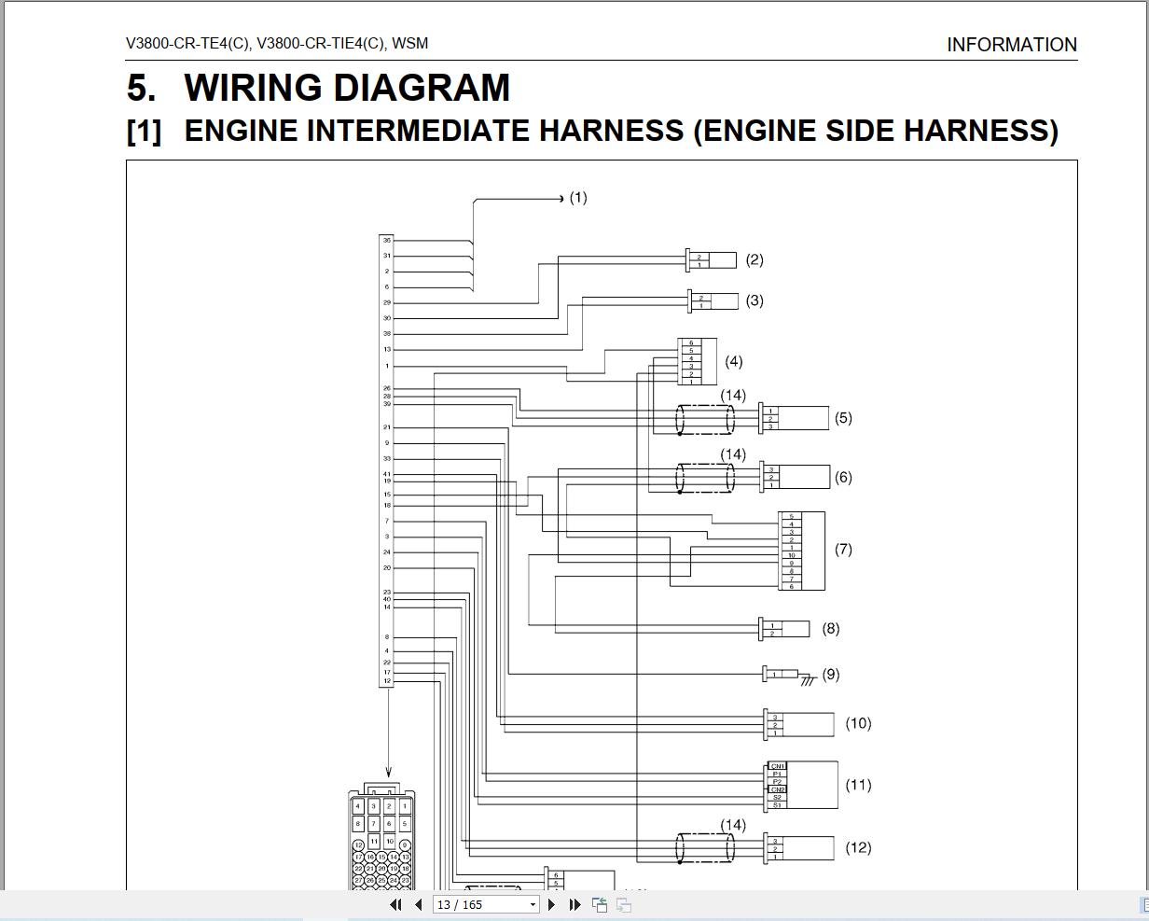Click the previous view icon

(x=600, y=904)
